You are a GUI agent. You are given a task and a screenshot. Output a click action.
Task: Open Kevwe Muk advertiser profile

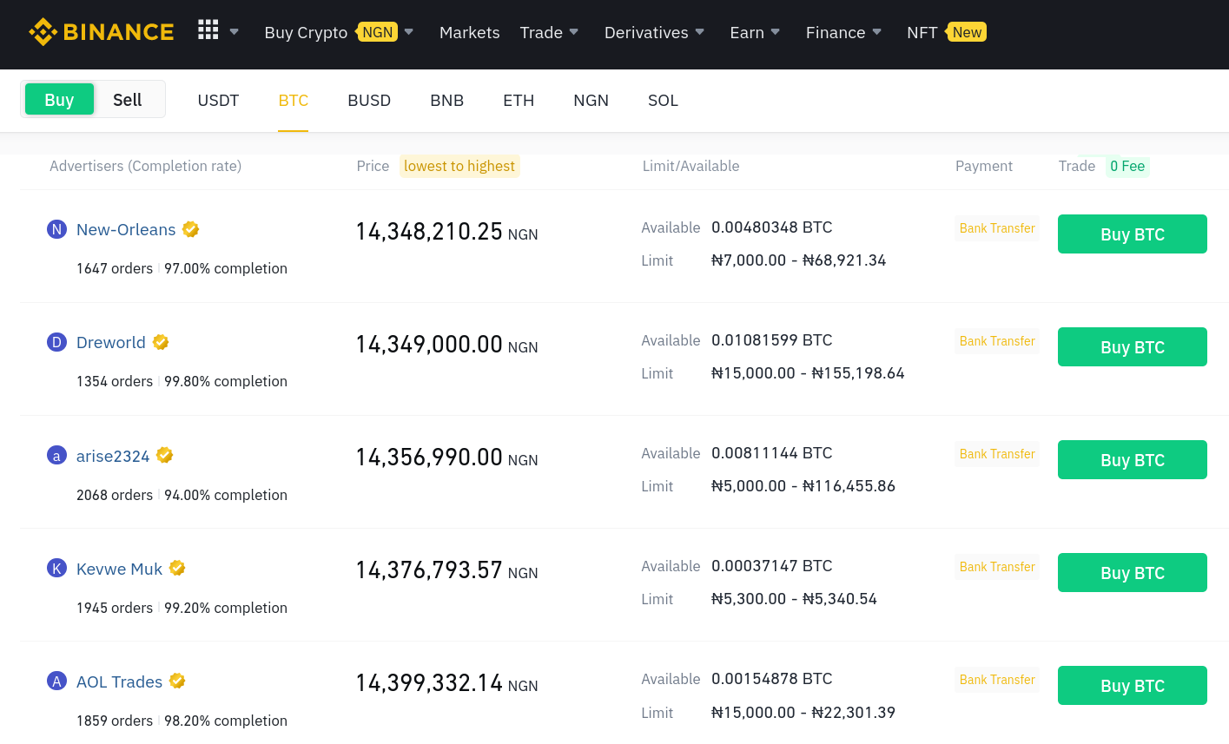pos(119,570)
